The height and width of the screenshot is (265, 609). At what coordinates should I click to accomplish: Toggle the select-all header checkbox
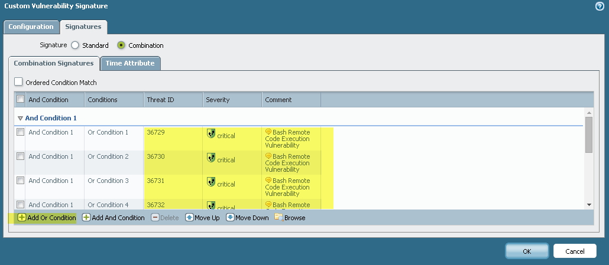(x=21, y=100)
